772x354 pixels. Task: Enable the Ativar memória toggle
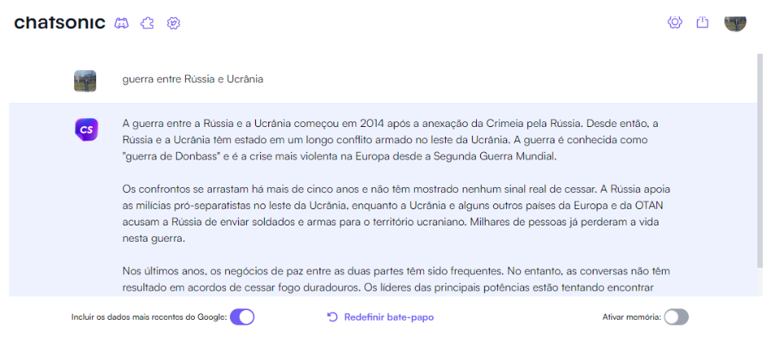(x=676, y=317)
